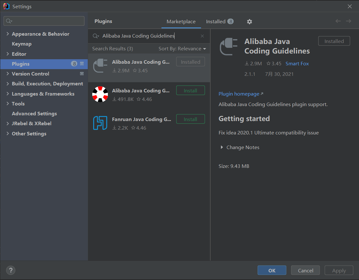The image size is (359, 280).
Task: Click the plugin search magnifier icon
Action: [x=95, y=36]
